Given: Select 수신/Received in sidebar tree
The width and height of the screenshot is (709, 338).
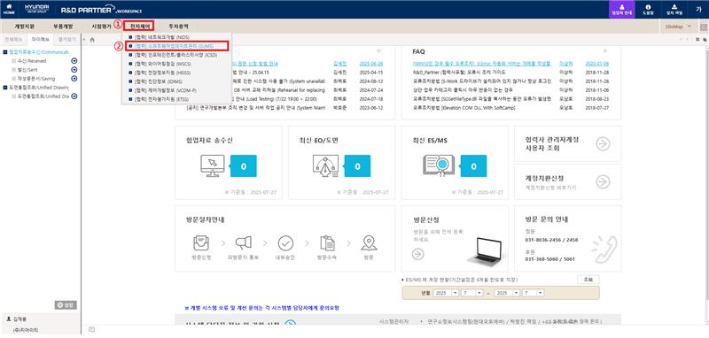Looking at the screenshot, I should pos(31,60).
